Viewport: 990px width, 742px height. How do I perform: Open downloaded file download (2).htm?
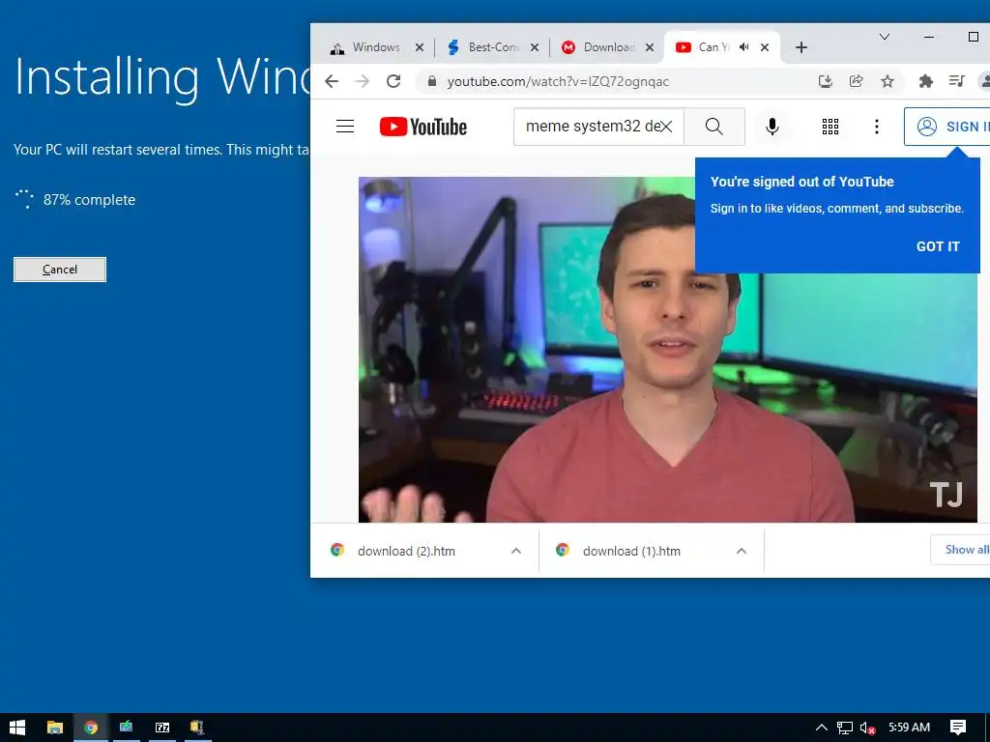pyautogui.click(x=406, y=551)
